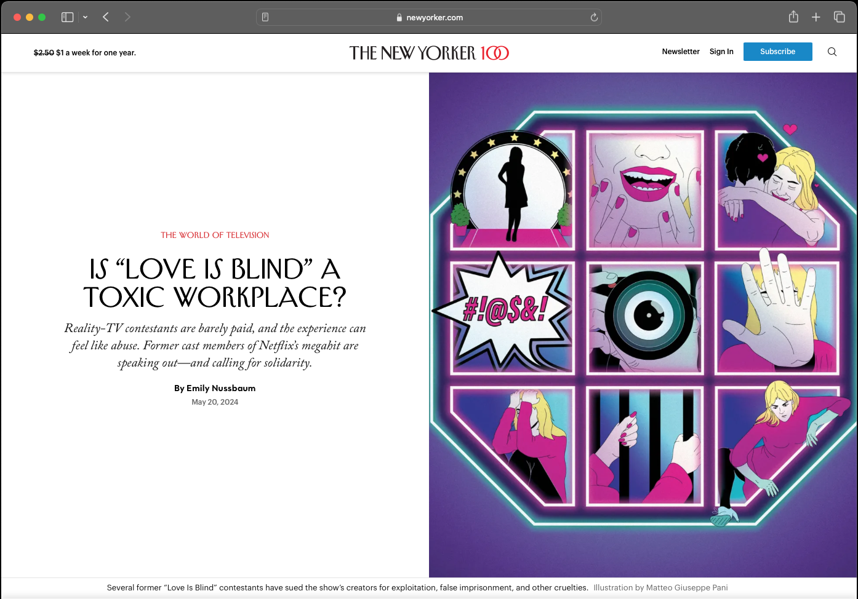Close the Safari window with red button

click(x=17, y=17)
